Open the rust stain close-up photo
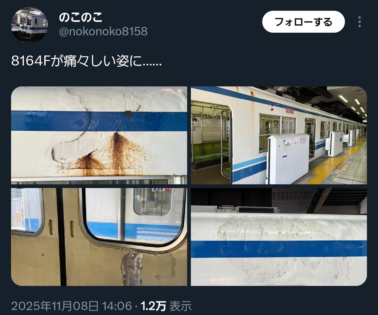 pyautogui.click(x=99, y=135)
